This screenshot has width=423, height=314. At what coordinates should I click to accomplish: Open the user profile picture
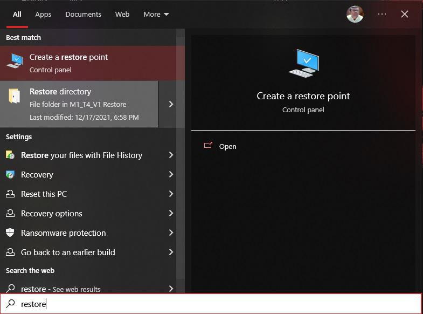tap(355, 14)
